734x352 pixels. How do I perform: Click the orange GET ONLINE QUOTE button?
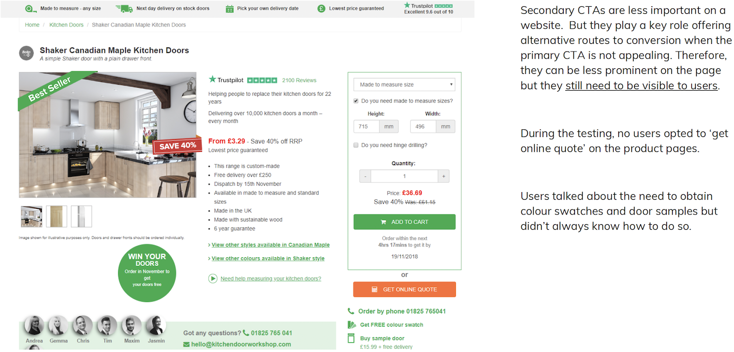pos(404,289)
